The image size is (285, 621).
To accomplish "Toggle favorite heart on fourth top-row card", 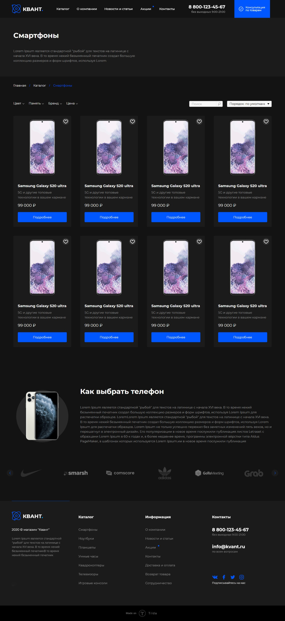I will click(x=266, y=121).
